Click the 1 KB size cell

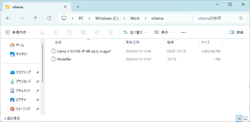coord(217,59)
